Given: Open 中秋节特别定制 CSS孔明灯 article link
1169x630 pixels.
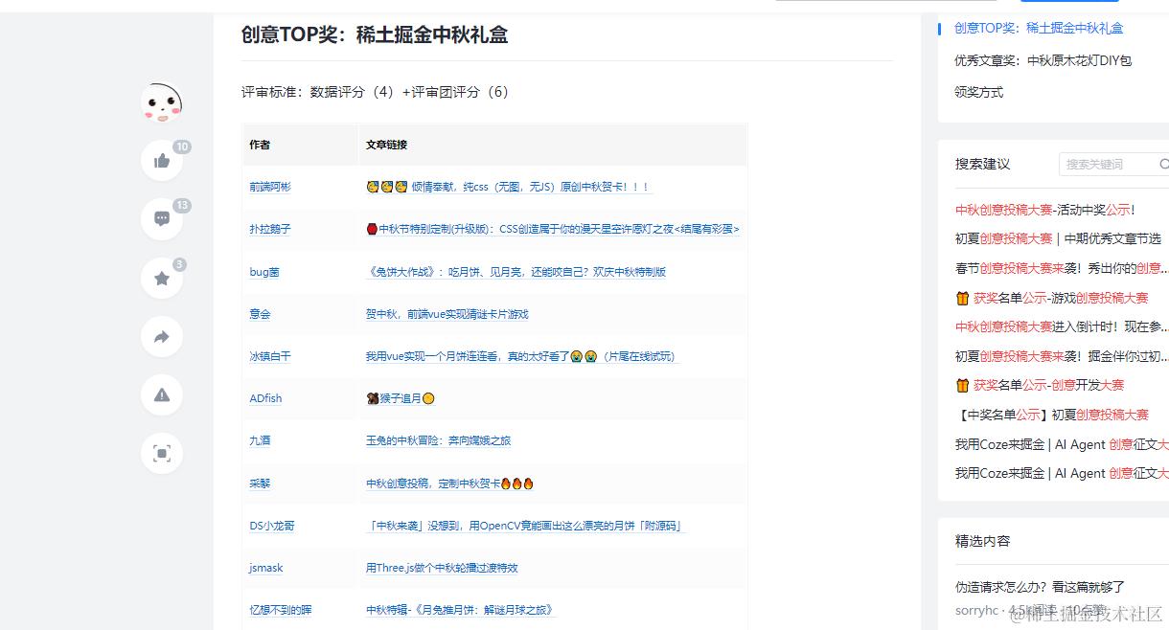Looking at the screenshot, I should point(553,229).
